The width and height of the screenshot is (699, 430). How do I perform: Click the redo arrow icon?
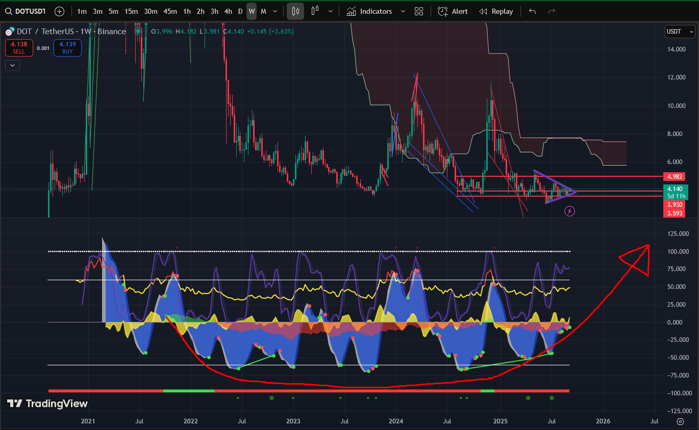click(551, 11)
